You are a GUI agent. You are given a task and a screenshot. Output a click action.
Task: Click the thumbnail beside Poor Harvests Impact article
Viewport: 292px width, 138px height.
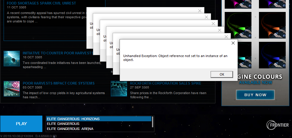(12, 89)
